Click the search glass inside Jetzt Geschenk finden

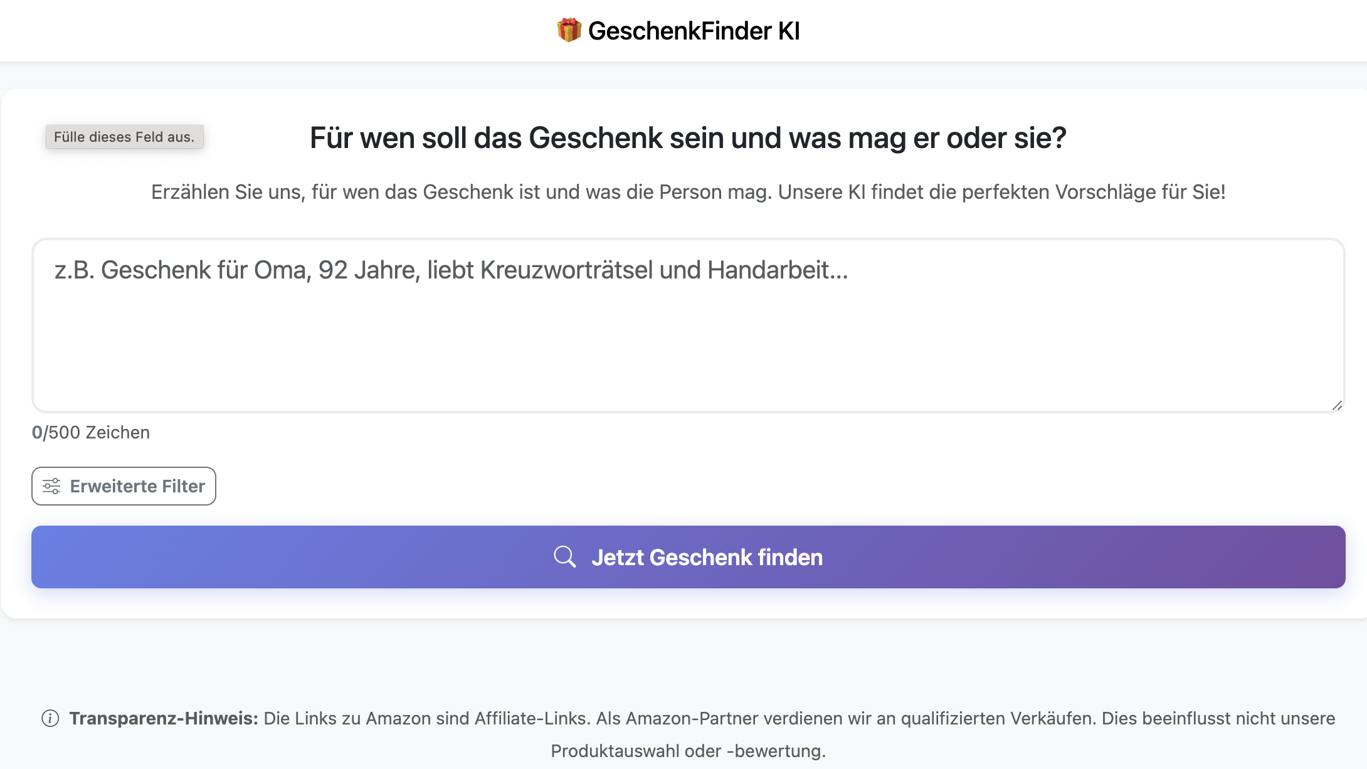tap(565, 556)
